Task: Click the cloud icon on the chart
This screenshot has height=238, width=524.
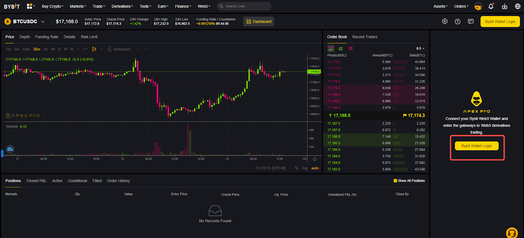Action: tap(10, 149)
